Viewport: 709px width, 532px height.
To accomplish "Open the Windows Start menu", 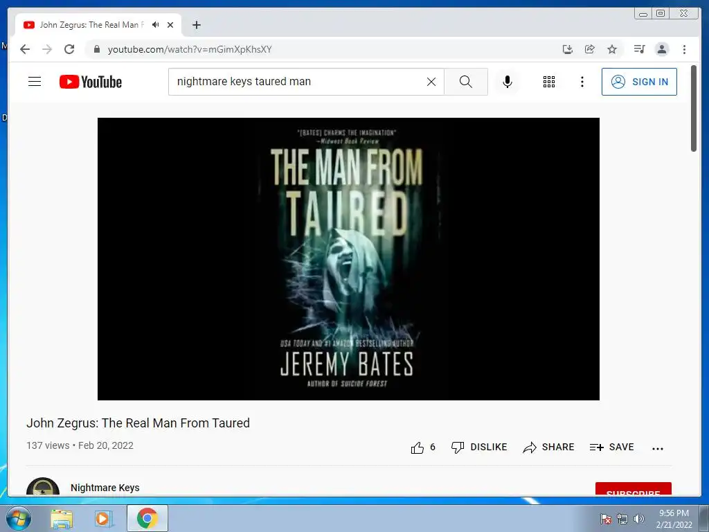I will 19,518.
